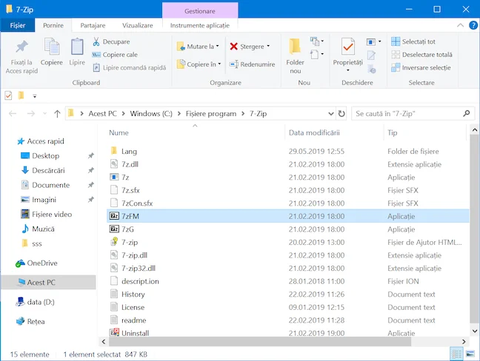Click Fișiere program in breadcrumb
The image size is (480, 361).
tap(211, 114)
